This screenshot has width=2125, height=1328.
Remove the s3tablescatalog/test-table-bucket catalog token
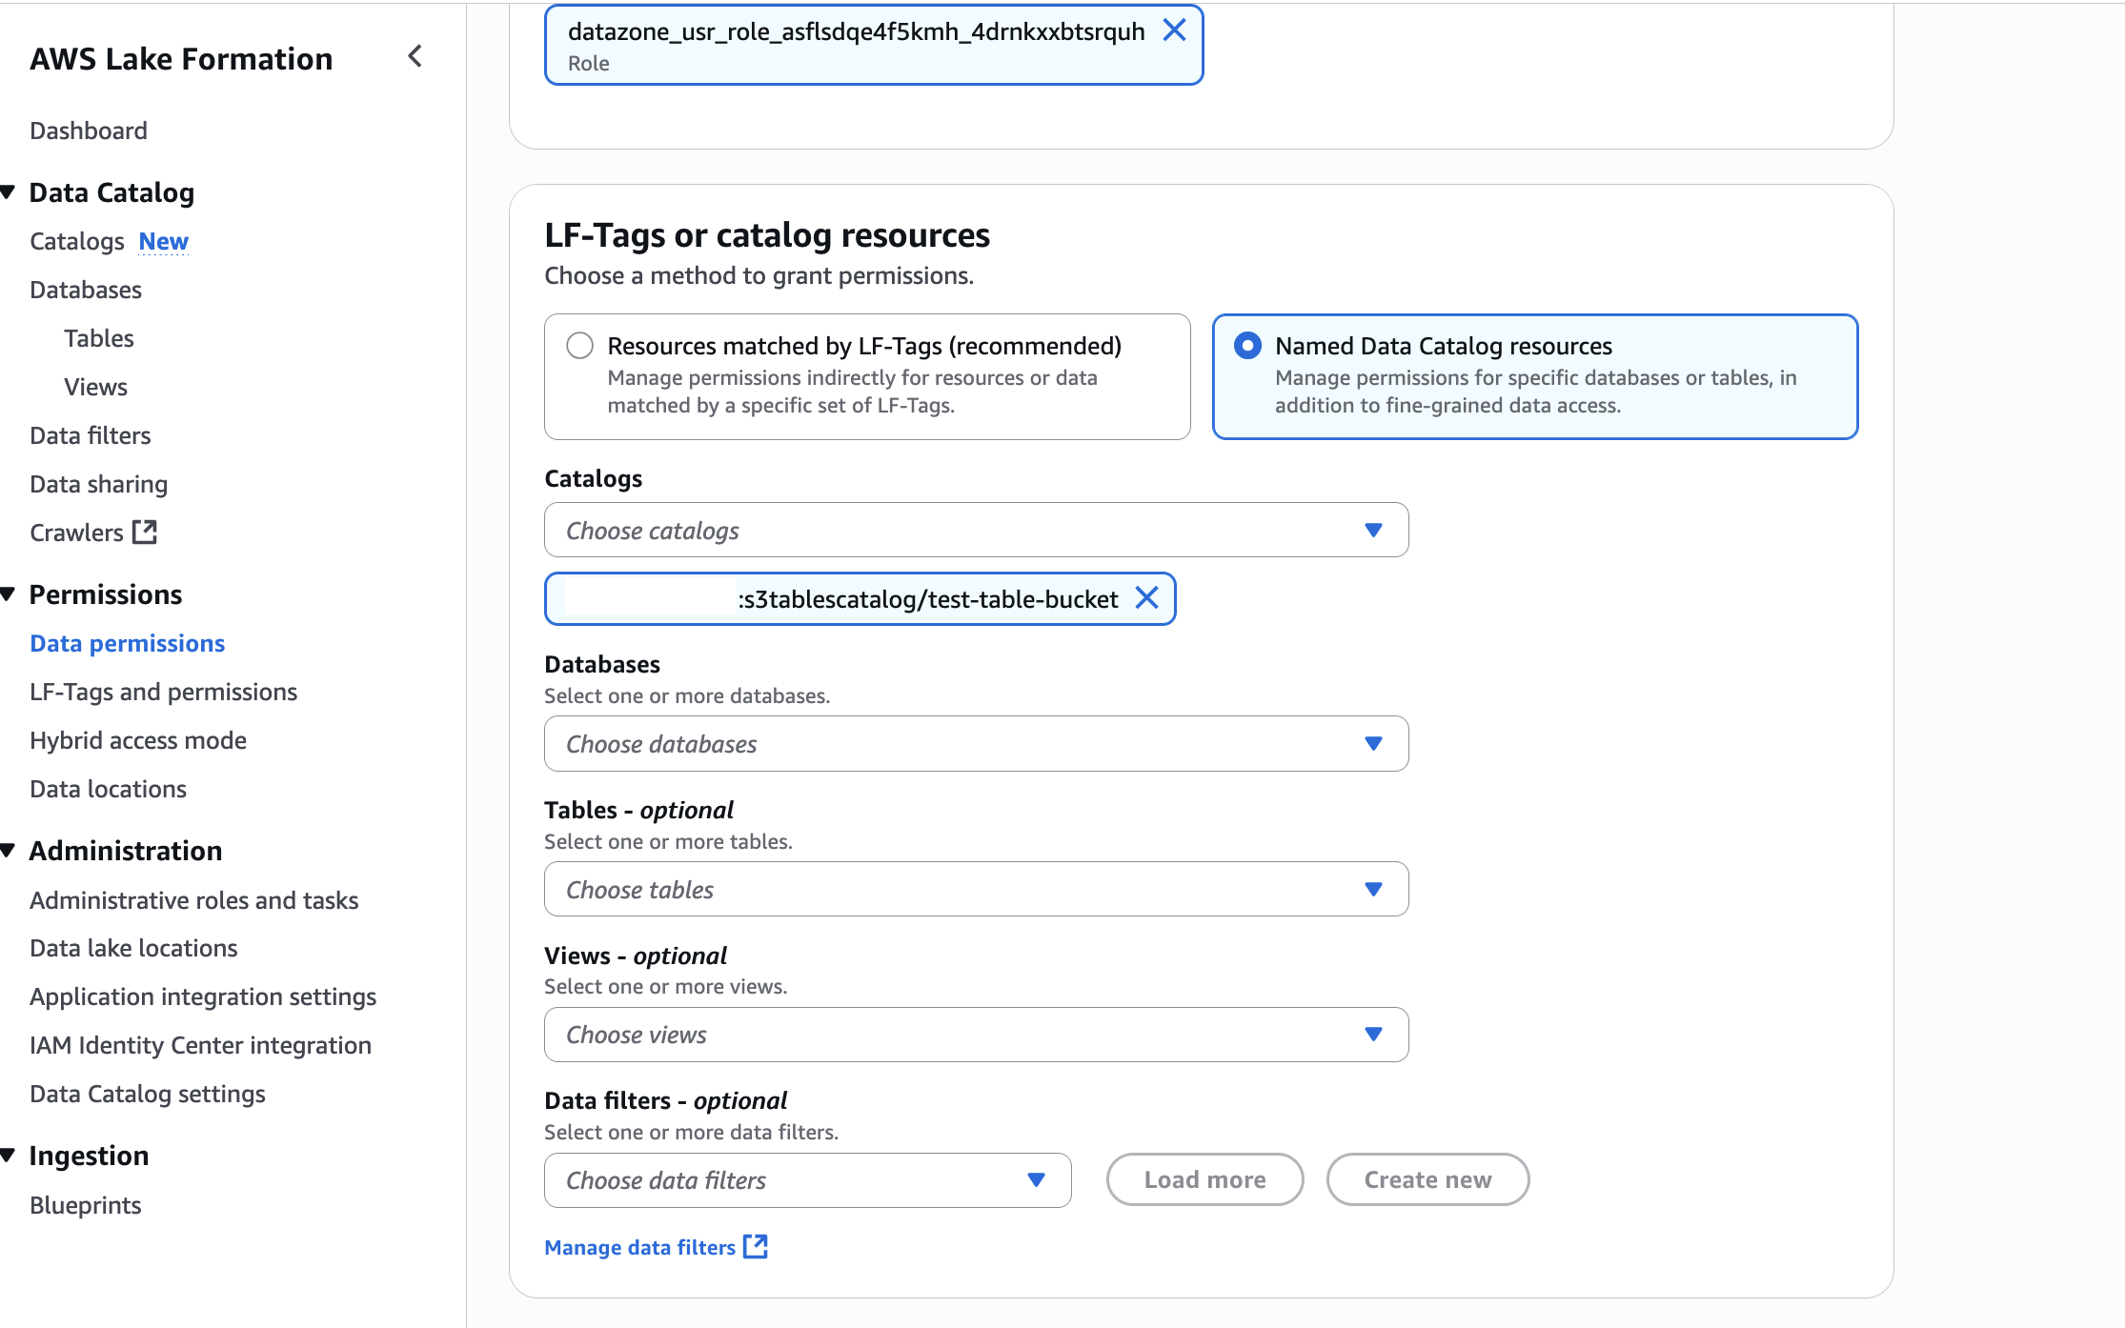tap(1146, 598)
